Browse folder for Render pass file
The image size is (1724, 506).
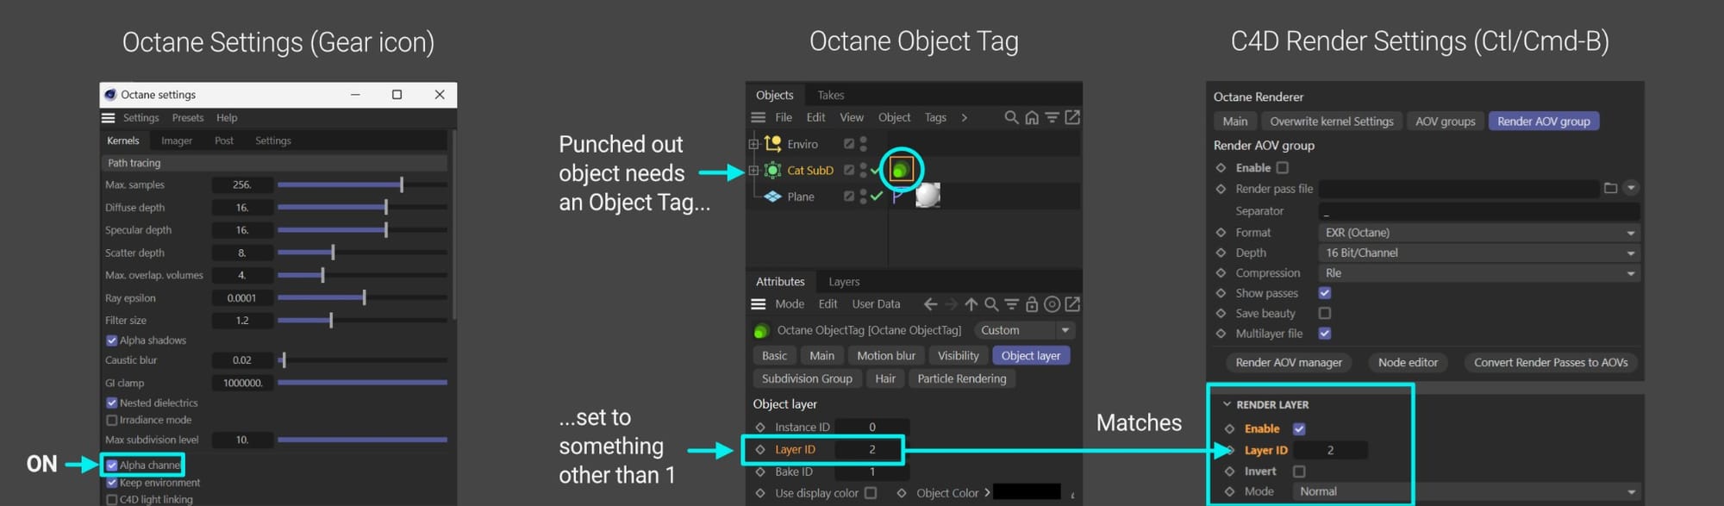tap(1610, 188)
